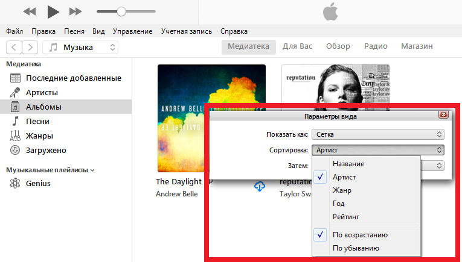Screen dimensions: 462x262
Task: Select Артист checked sort option
Action: [x=344, y=177]
